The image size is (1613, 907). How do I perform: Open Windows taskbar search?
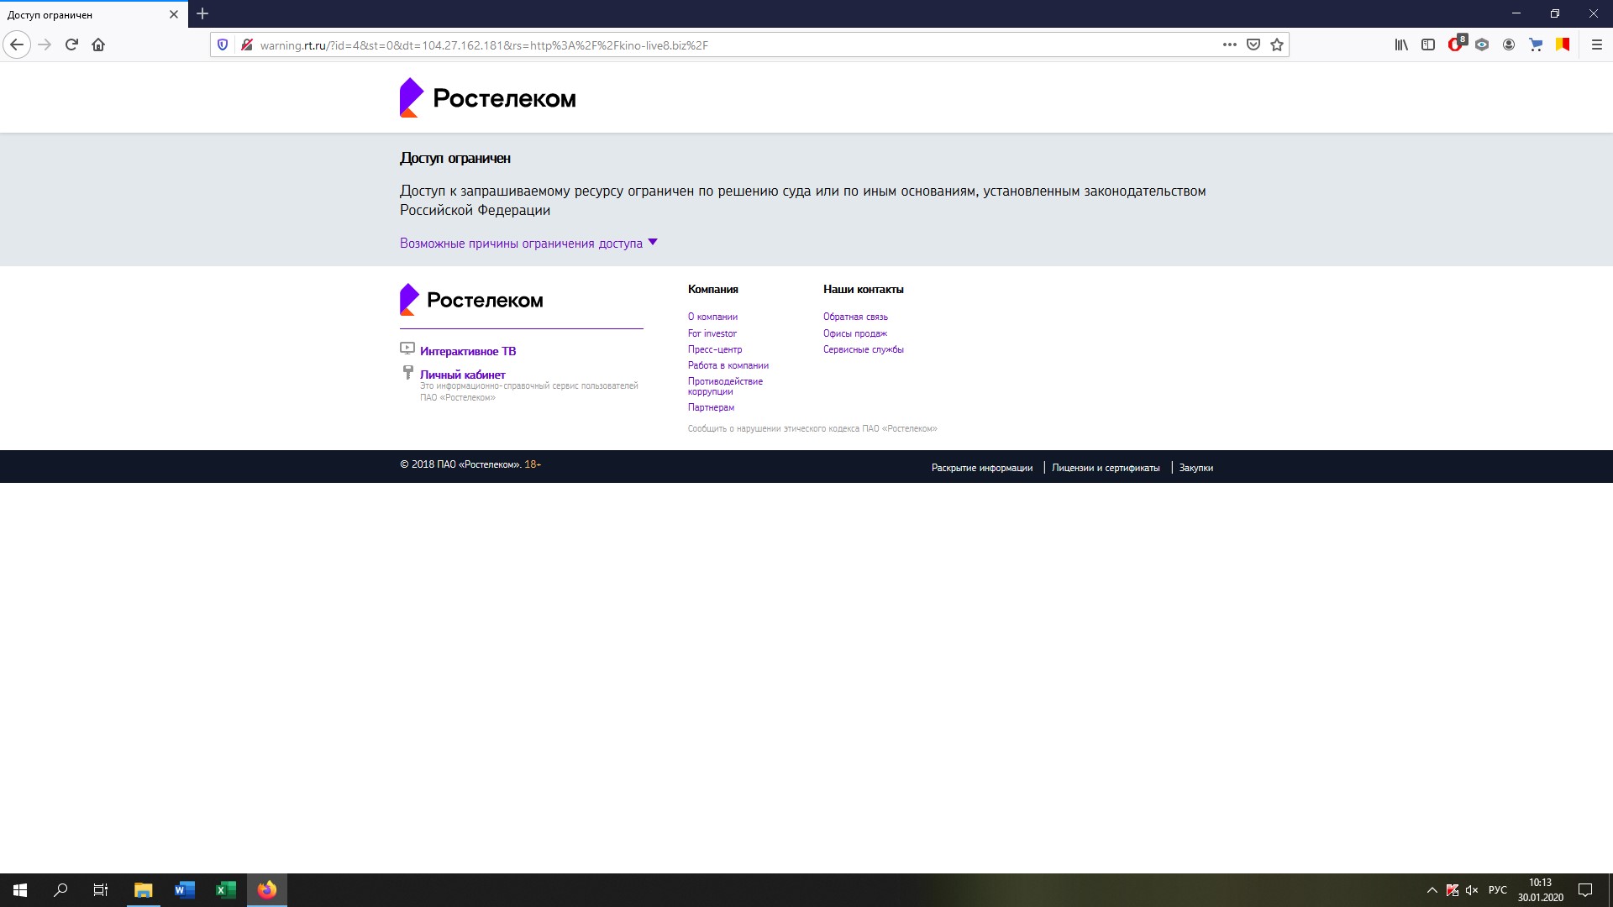pyautogui.click(x=60, y=890)
